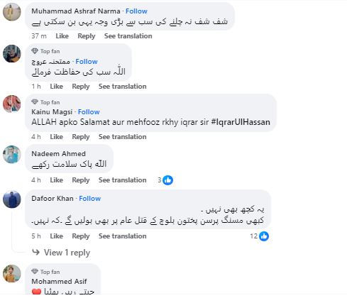This screenshot has height=303, width=347.
Task: Expand View 1 reply under Dafoor Khan
Action: (x=67, y=253)
